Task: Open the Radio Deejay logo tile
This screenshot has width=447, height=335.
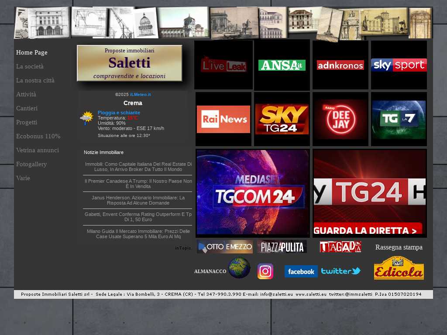Action: 340,119
